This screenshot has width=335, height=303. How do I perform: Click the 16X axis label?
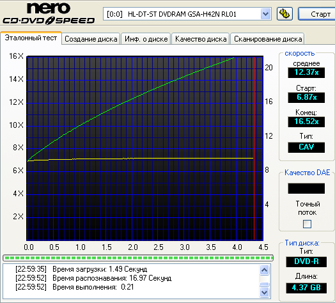pyautogui.click(x=16, y=56)
